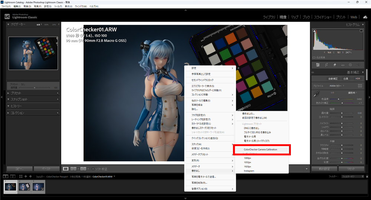This screenshot has width=371, height=200.
Task: Switch to the ライブラリ module
Action: click(x=269, y=17)
